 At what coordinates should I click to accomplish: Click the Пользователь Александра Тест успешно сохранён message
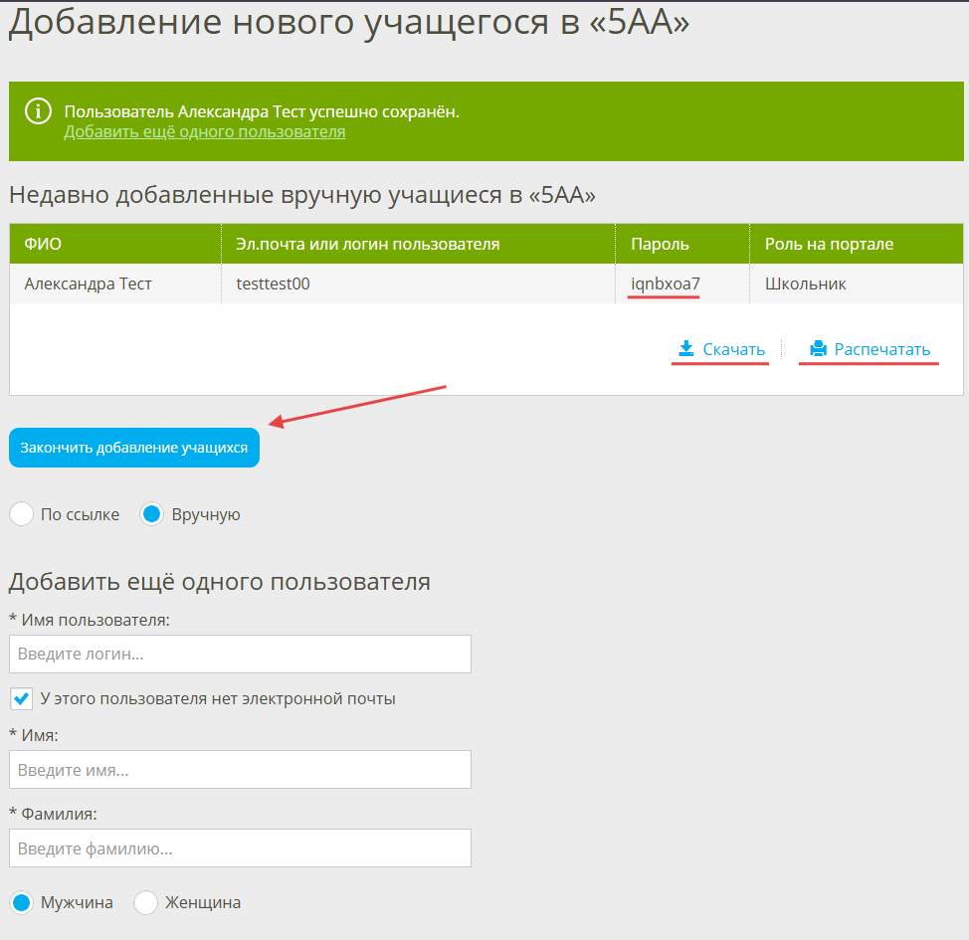pos(262,111)
